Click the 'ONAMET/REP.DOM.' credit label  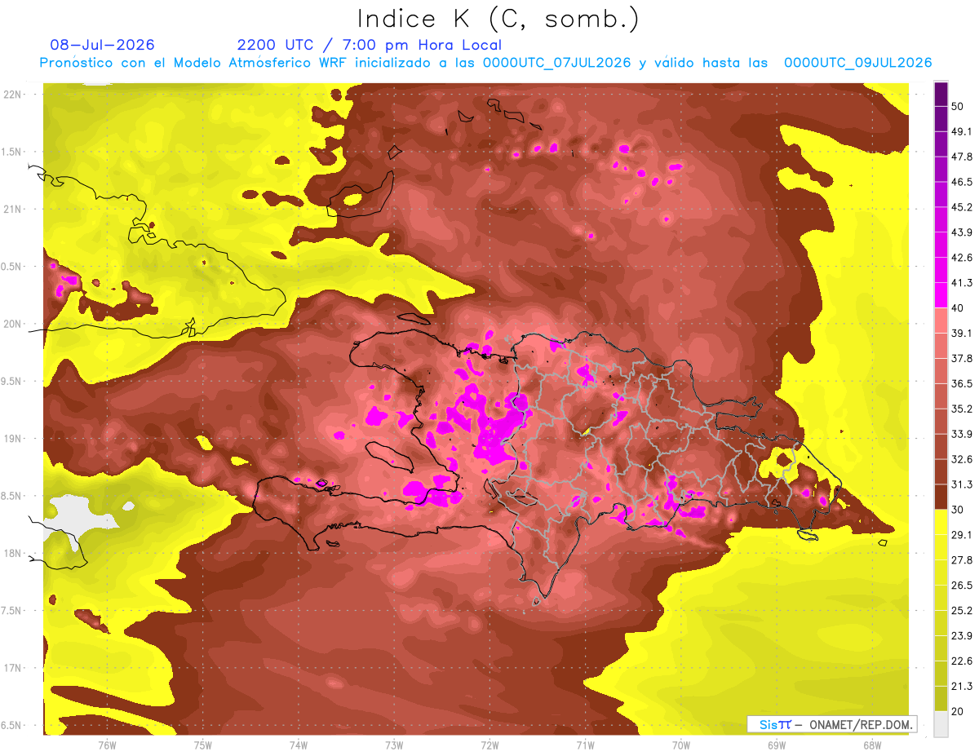coord(860,724)
